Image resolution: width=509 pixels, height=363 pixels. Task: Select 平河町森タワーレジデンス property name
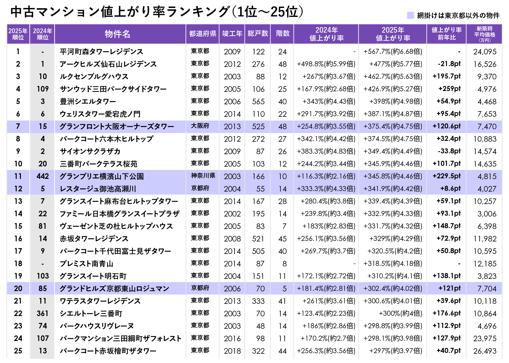(101, 51)
